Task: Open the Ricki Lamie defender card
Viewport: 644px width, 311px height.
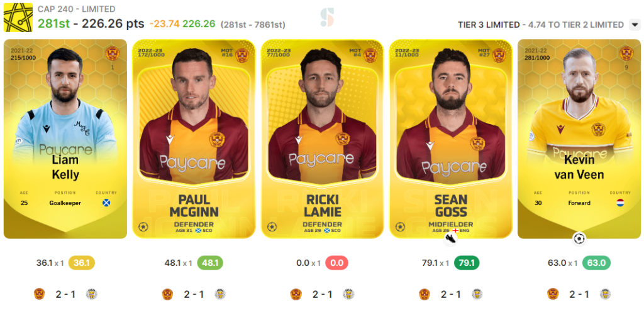Action: [x=322, y=139]
